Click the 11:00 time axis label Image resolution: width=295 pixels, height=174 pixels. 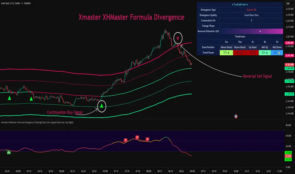click(279, 171)
